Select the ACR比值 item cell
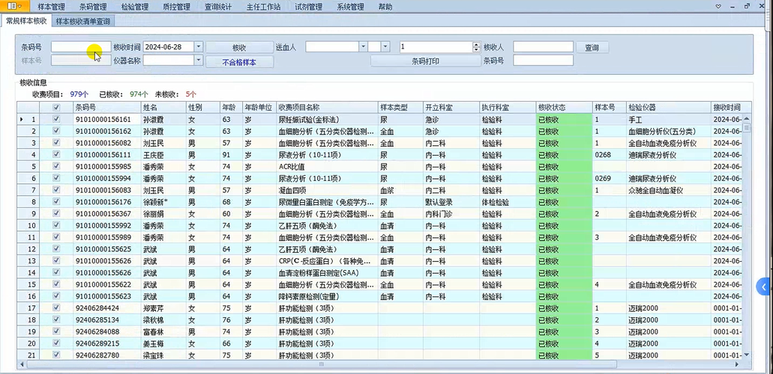Viewport: 773px width, 374px height. click(x=326, y=166)
